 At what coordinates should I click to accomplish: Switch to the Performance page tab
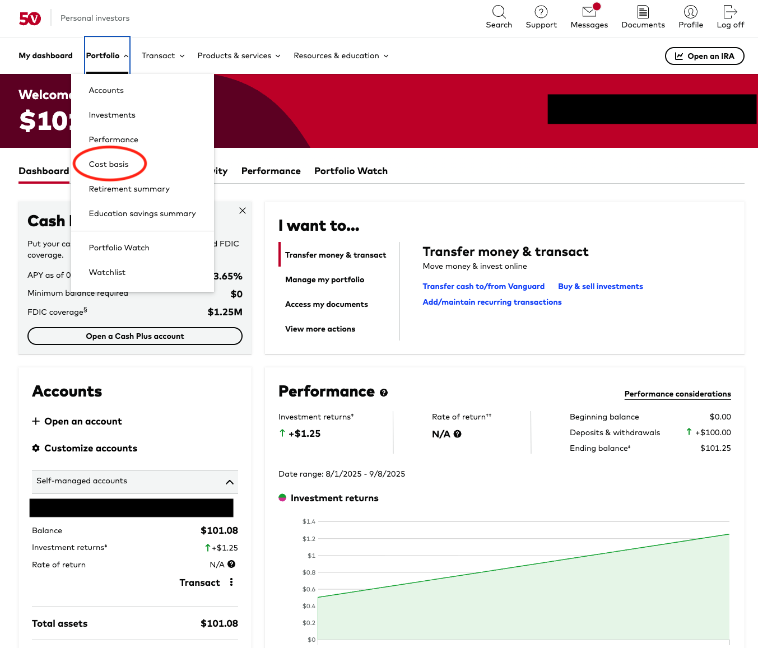coord(271,171)
